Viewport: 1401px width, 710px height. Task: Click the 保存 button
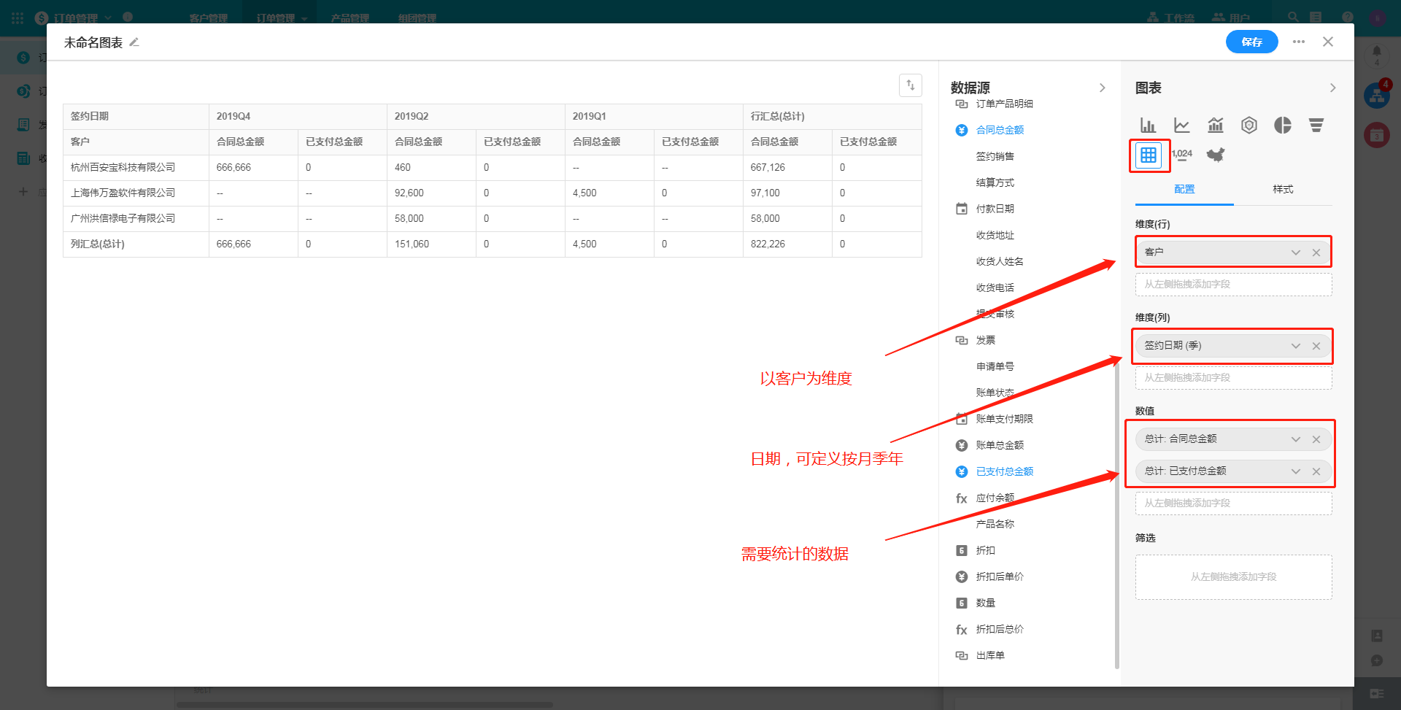[x=1251, y=42]
